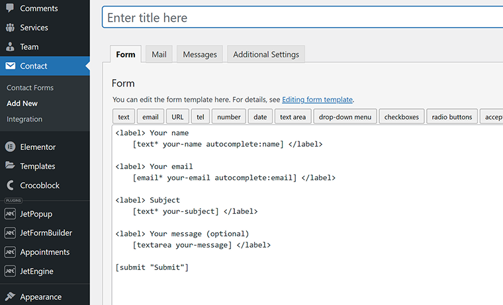The width and height of the screenshot is (503, 305).
Task: Open Services menu item
Action: [x=34, y=28]
